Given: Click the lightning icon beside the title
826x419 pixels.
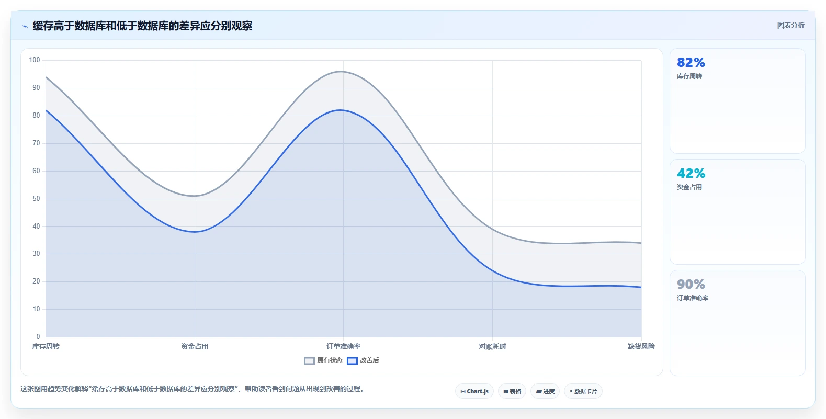Looking at the screenshot, I should point(25,26).
